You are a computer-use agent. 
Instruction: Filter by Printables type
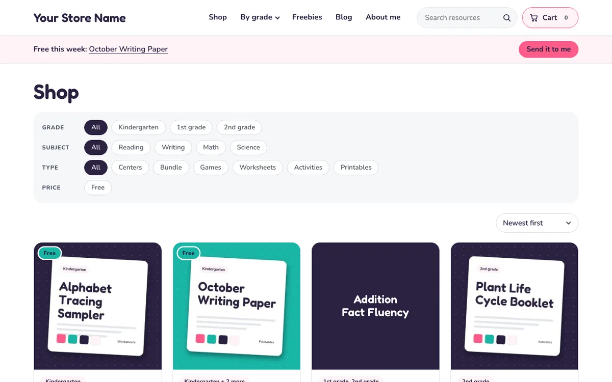pos(356,168)
